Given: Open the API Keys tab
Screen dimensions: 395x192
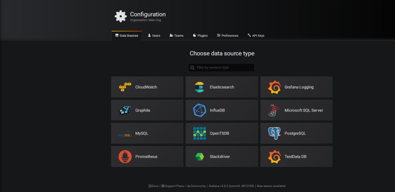Looking at the screenshot, I should pyautogui.click(x=256, y=35).
